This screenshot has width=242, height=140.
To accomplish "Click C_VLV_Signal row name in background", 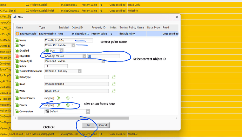I will [x=8, y=11].
